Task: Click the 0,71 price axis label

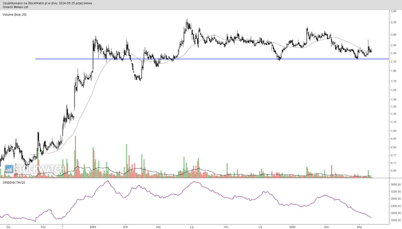Action: [x=393, y=163]
